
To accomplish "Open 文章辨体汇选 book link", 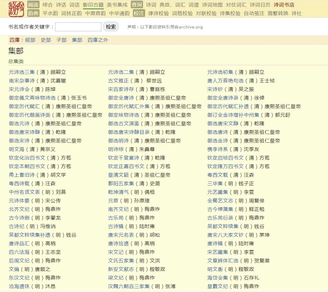I will click(x=223, y=261).
